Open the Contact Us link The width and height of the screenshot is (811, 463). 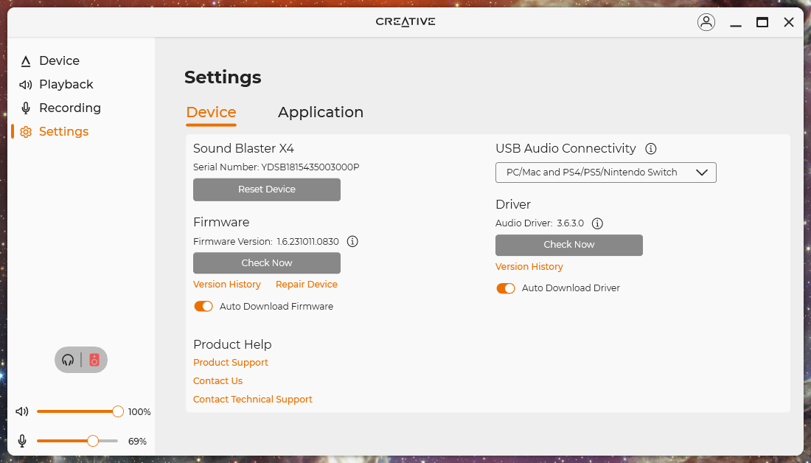click(x=217, y=380)
